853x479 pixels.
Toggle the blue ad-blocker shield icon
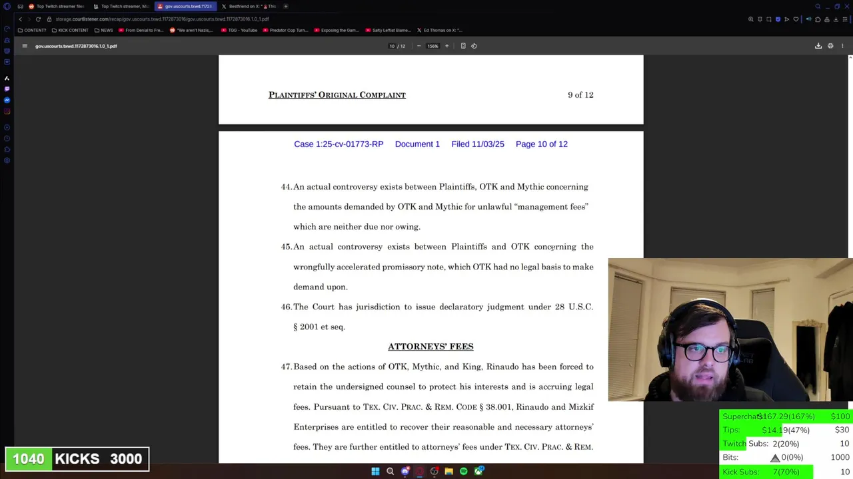pyautogui.click(x=778, y=19)
